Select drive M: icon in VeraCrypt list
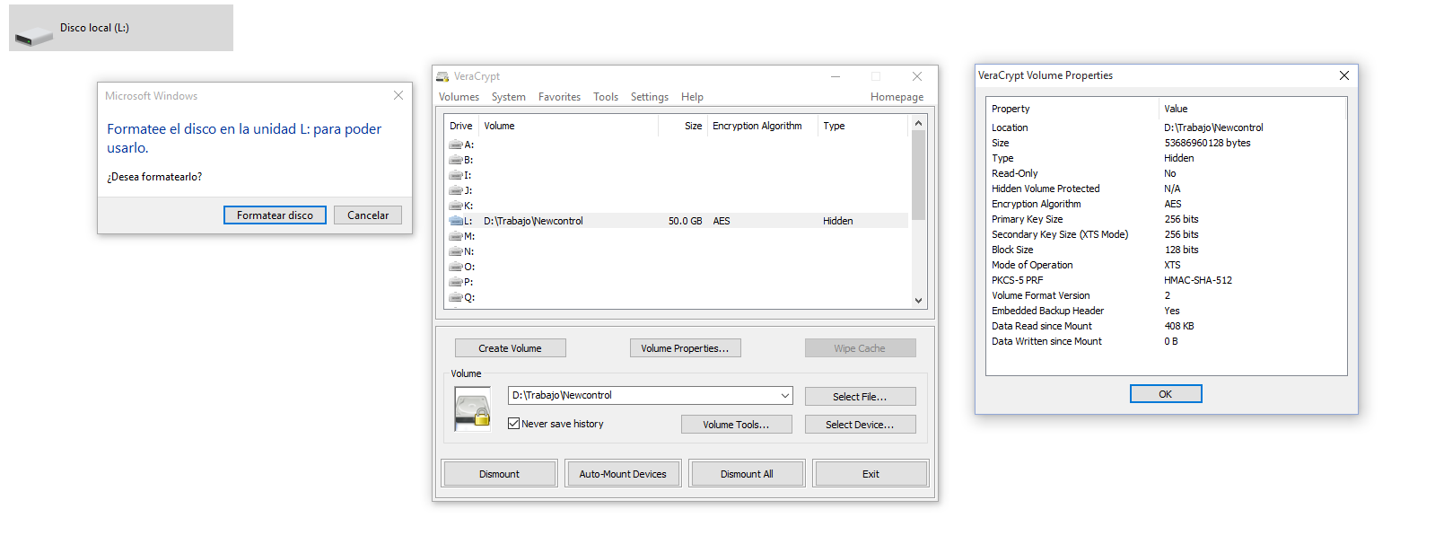Viewport: 1435px width, 553px height. tap(456, 236)
